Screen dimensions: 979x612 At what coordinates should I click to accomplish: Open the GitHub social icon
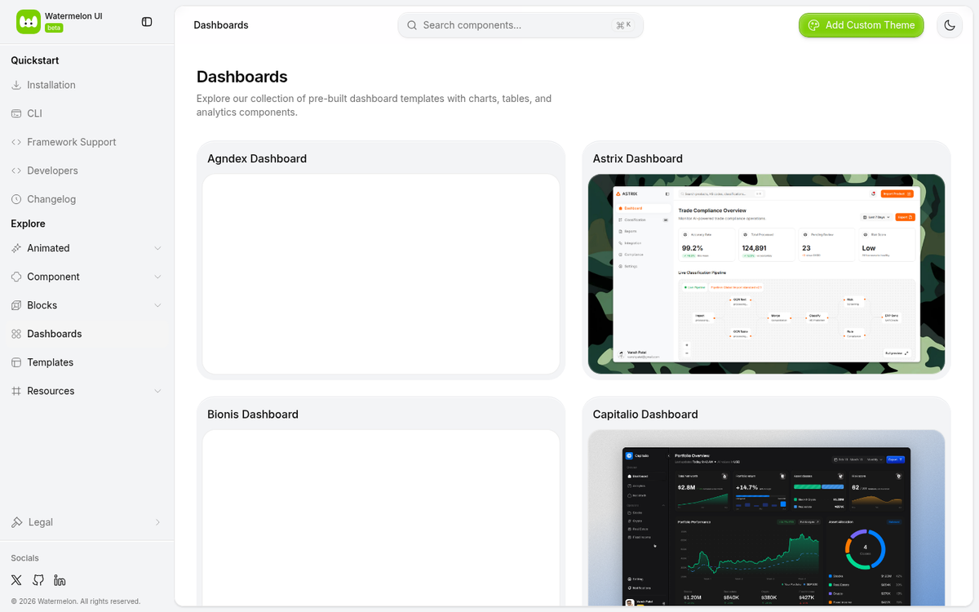coord(38,580)
